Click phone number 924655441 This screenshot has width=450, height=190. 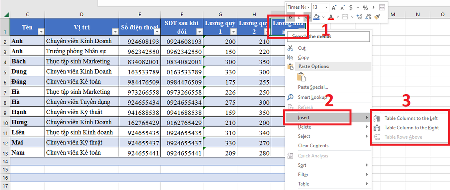point(140,153)
